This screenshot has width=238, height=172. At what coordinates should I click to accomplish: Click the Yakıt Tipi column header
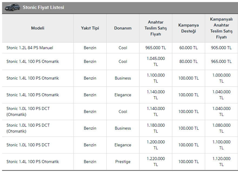point(90,28)
